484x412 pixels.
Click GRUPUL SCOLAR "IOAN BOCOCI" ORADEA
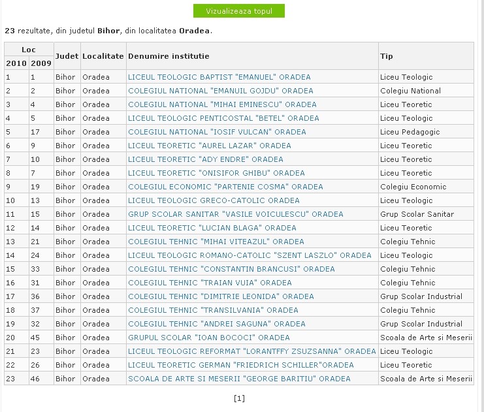pyautogui.click(x=209, y=338)
